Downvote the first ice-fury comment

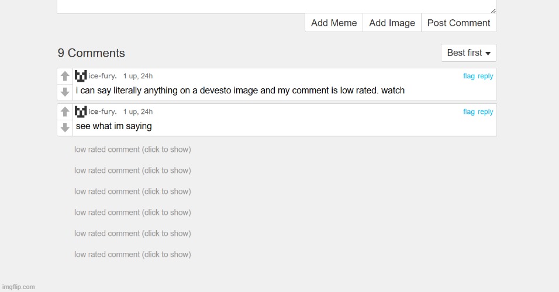coord(65,92)
